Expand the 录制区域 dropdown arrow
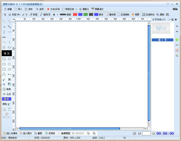Viewport: 181px width, 141px height. pos(76,9)
